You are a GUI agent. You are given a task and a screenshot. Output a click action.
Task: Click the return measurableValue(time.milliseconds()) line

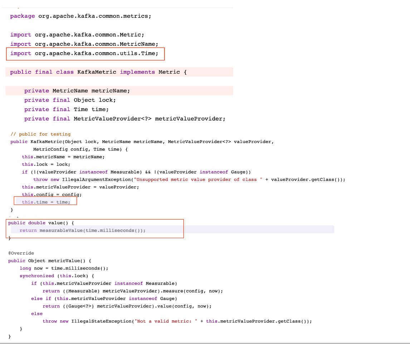tap(83, 230)
